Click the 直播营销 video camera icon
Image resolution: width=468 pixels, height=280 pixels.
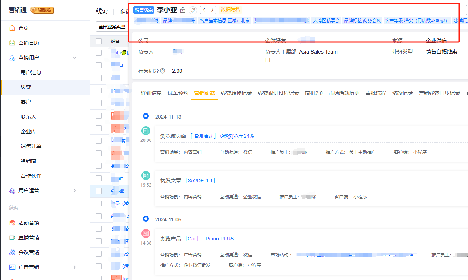[x=12, y=238]
